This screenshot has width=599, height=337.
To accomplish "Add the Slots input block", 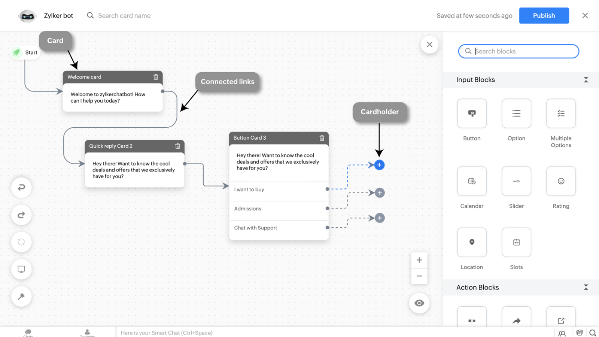I will click(x=516, y=242).
